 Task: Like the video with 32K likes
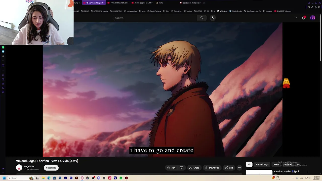pos(171,168)
